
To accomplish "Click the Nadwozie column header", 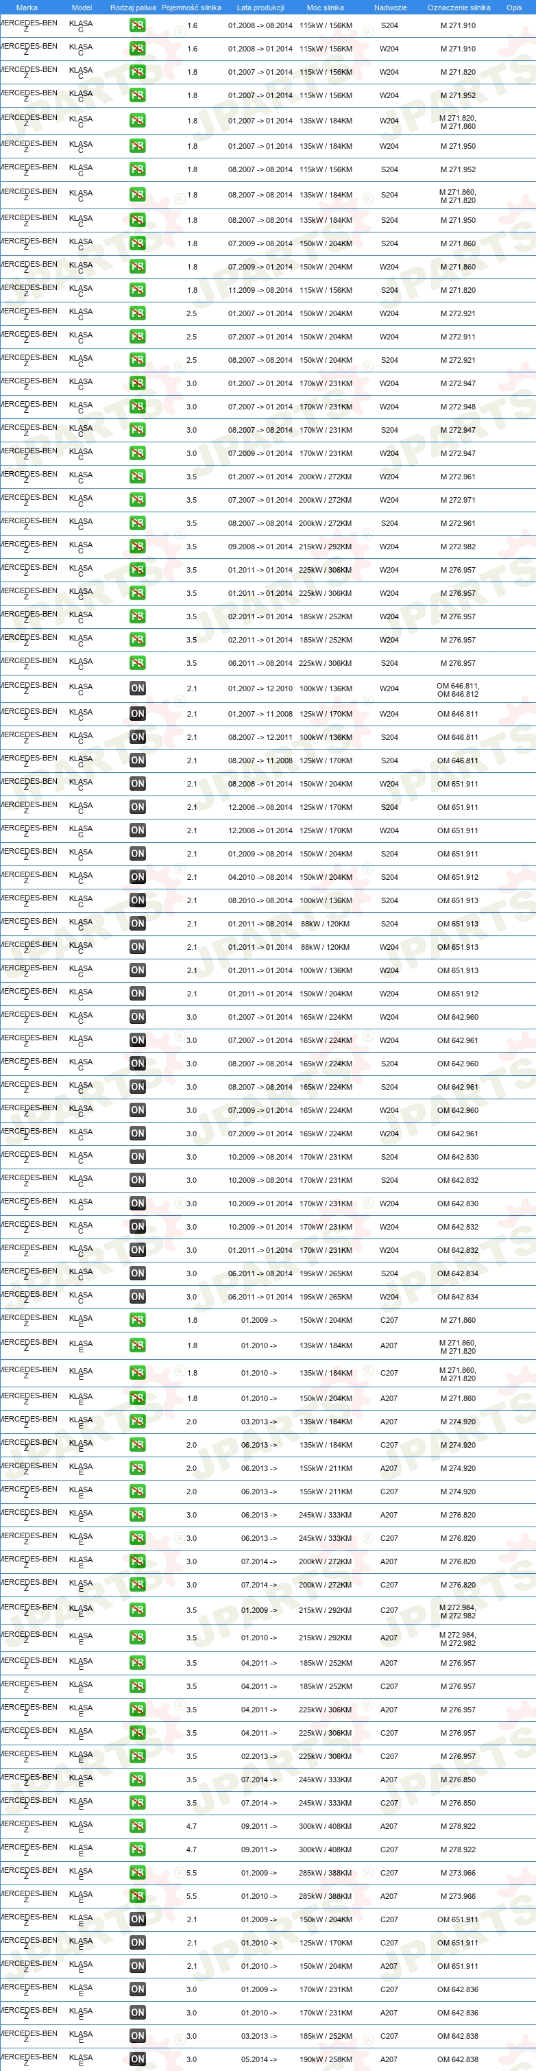I will [x=390, y=8].
